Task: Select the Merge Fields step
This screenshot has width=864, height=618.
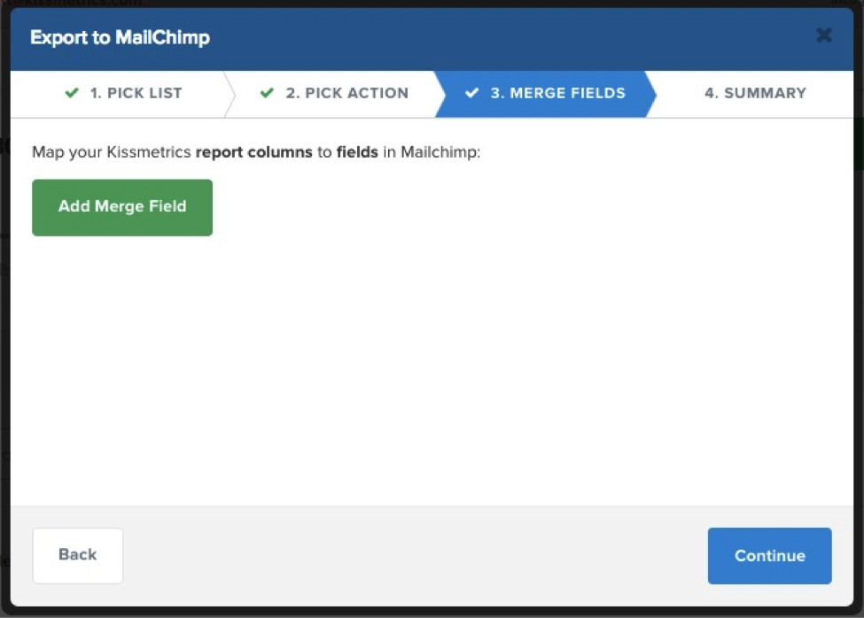Action: (546, 94)
